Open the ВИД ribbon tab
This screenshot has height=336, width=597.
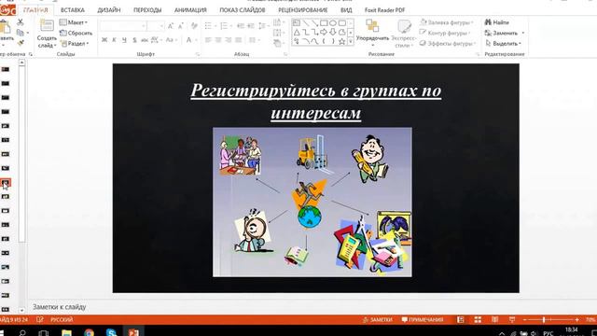[x=346, y=10]
